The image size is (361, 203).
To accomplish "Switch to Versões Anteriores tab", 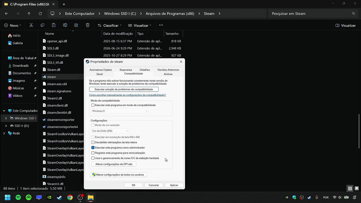I will pyautogui.click(x=168, y=70).
